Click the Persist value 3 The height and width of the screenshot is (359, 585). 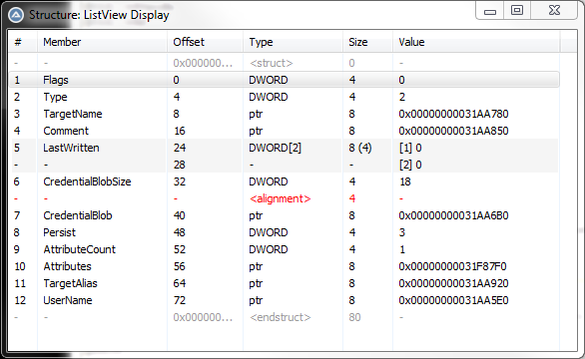coord(402,232)
